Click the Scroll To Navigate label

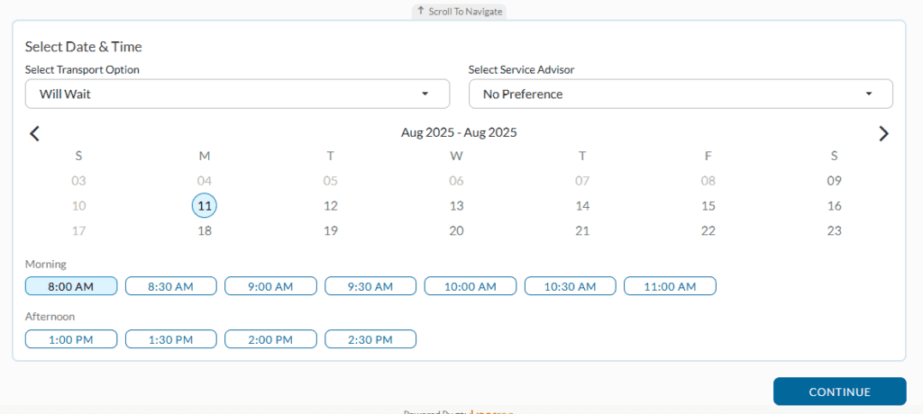point(459,11)
